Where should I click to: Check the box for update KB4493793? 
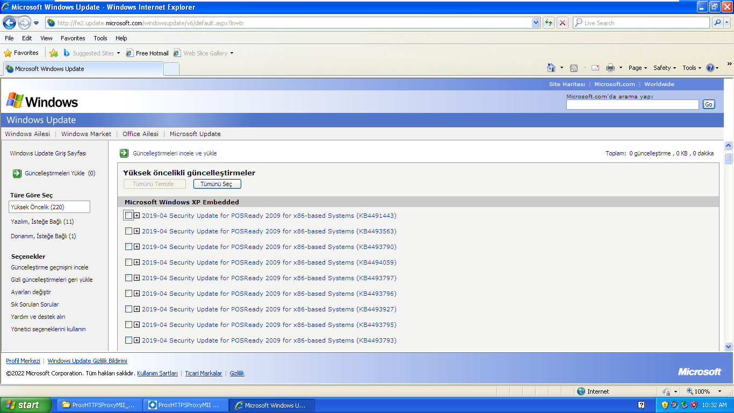tap(128, 340)
